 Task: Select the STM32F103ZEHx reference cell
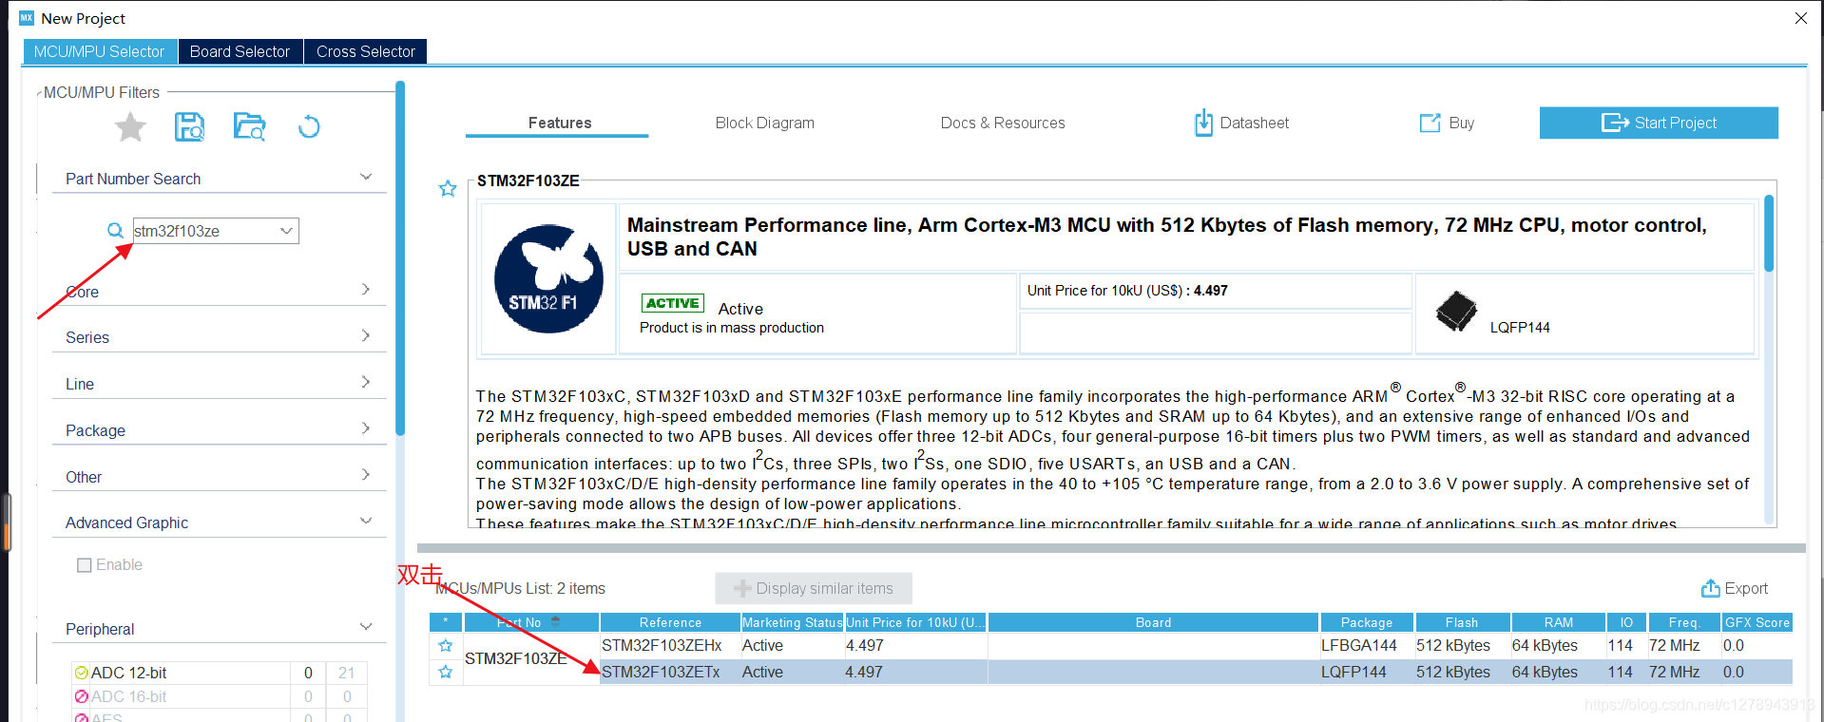click(x=670, y=645)
